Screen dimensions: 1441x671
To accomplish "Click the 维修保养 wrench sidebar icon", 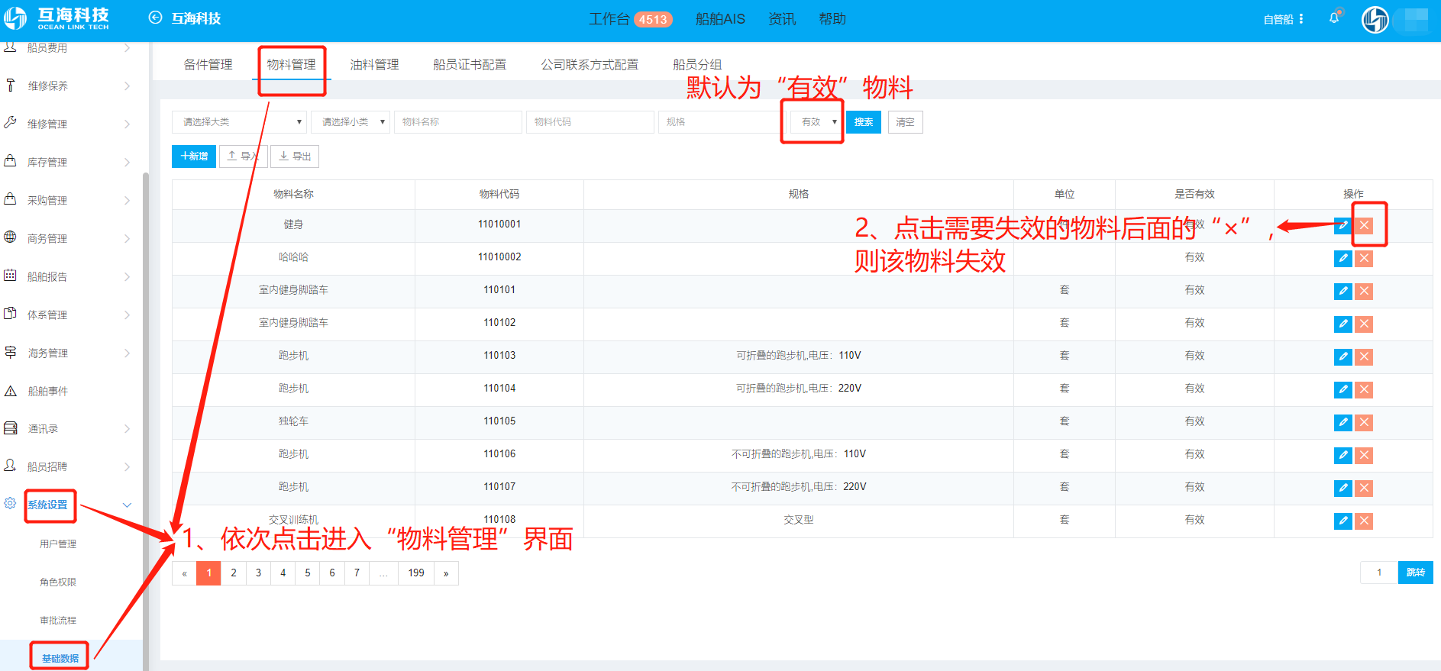I will [x=11, y=85].
